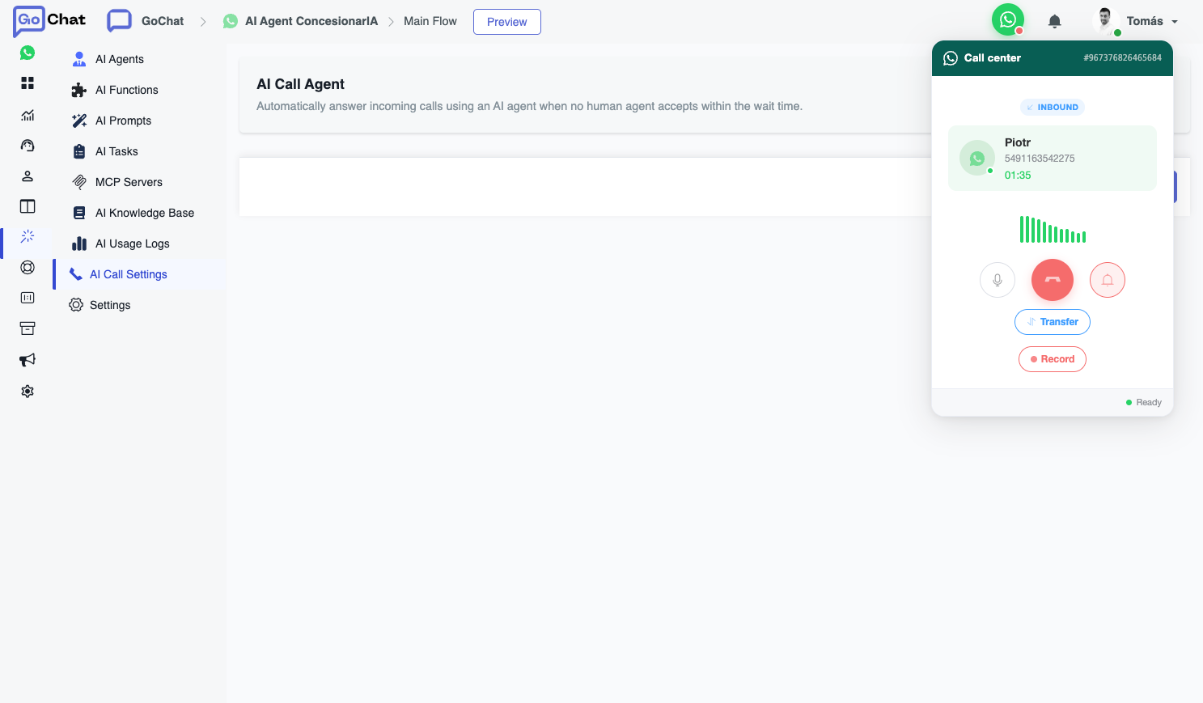Viewport: 1203px width, 703px height.
Task: Open AI Usage Logs in the side menu
Action: 133,244
